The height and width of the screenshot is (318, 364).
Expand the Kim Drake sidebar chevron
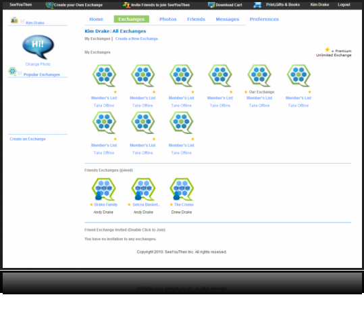[x=22, y=22]
